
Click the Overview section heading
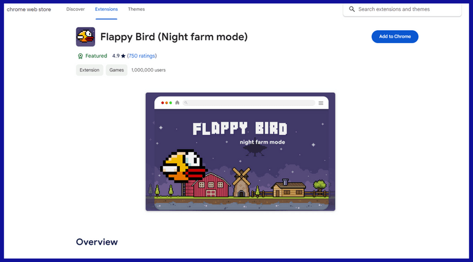point(96,242)
